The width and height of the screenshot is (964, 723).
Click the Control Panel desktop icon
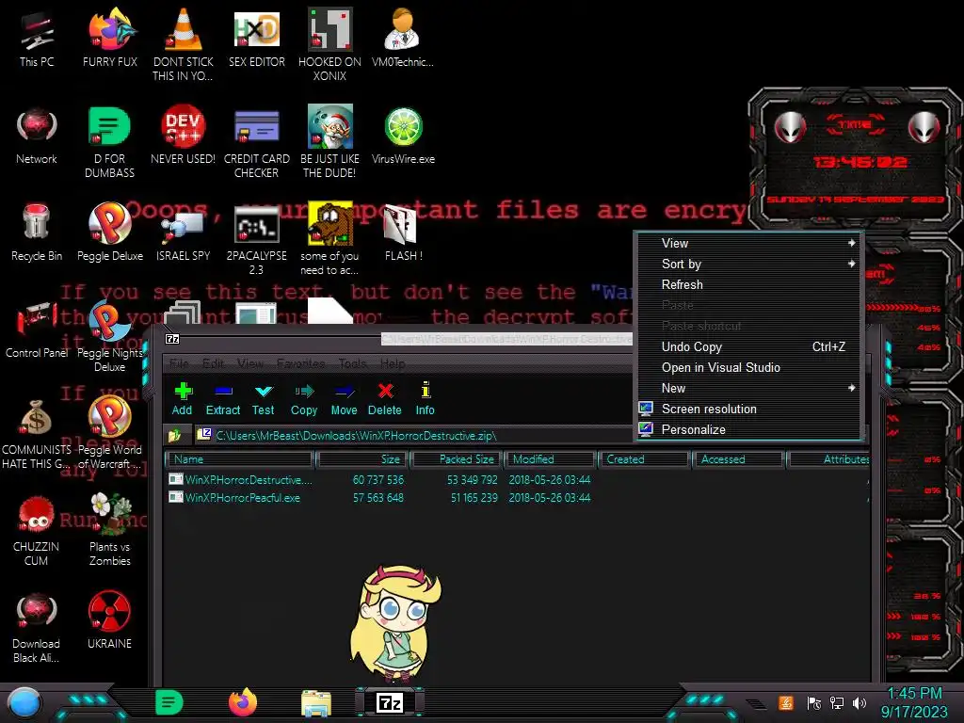click(37, 329)
